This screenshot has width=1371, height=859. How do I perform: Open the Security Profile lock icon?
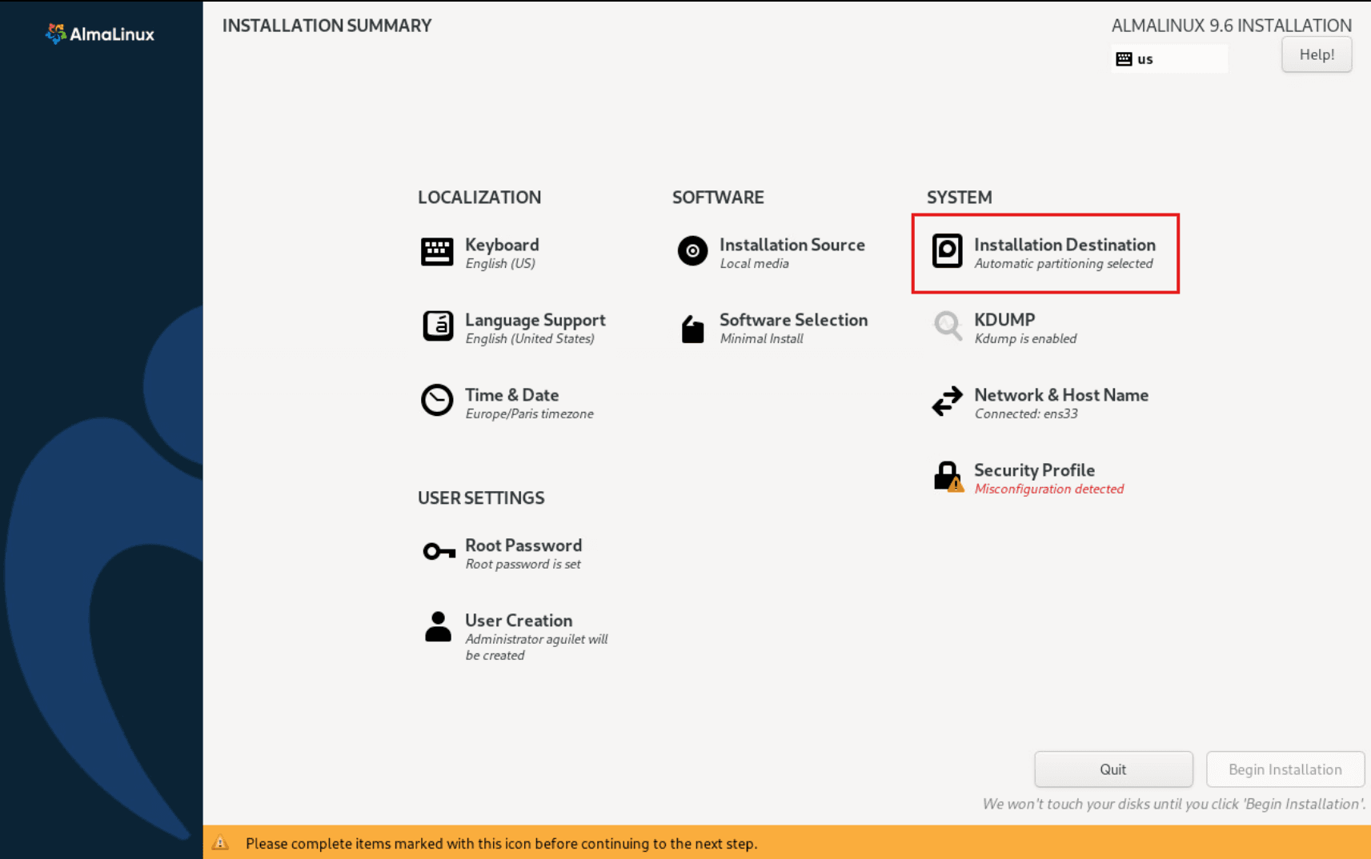click(948, 477)
